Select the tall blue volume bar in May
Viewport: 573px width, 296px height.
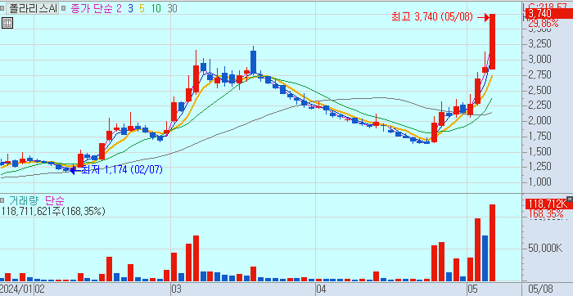[x=485, y=258]
